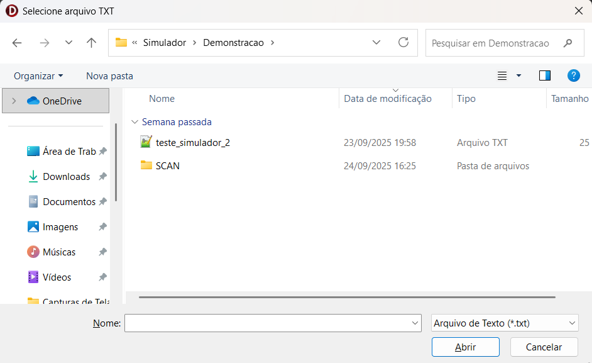Toggle the preview pane
Image resolution: width=592 pixels, height=363 pixels.
(x=544, y=75)
